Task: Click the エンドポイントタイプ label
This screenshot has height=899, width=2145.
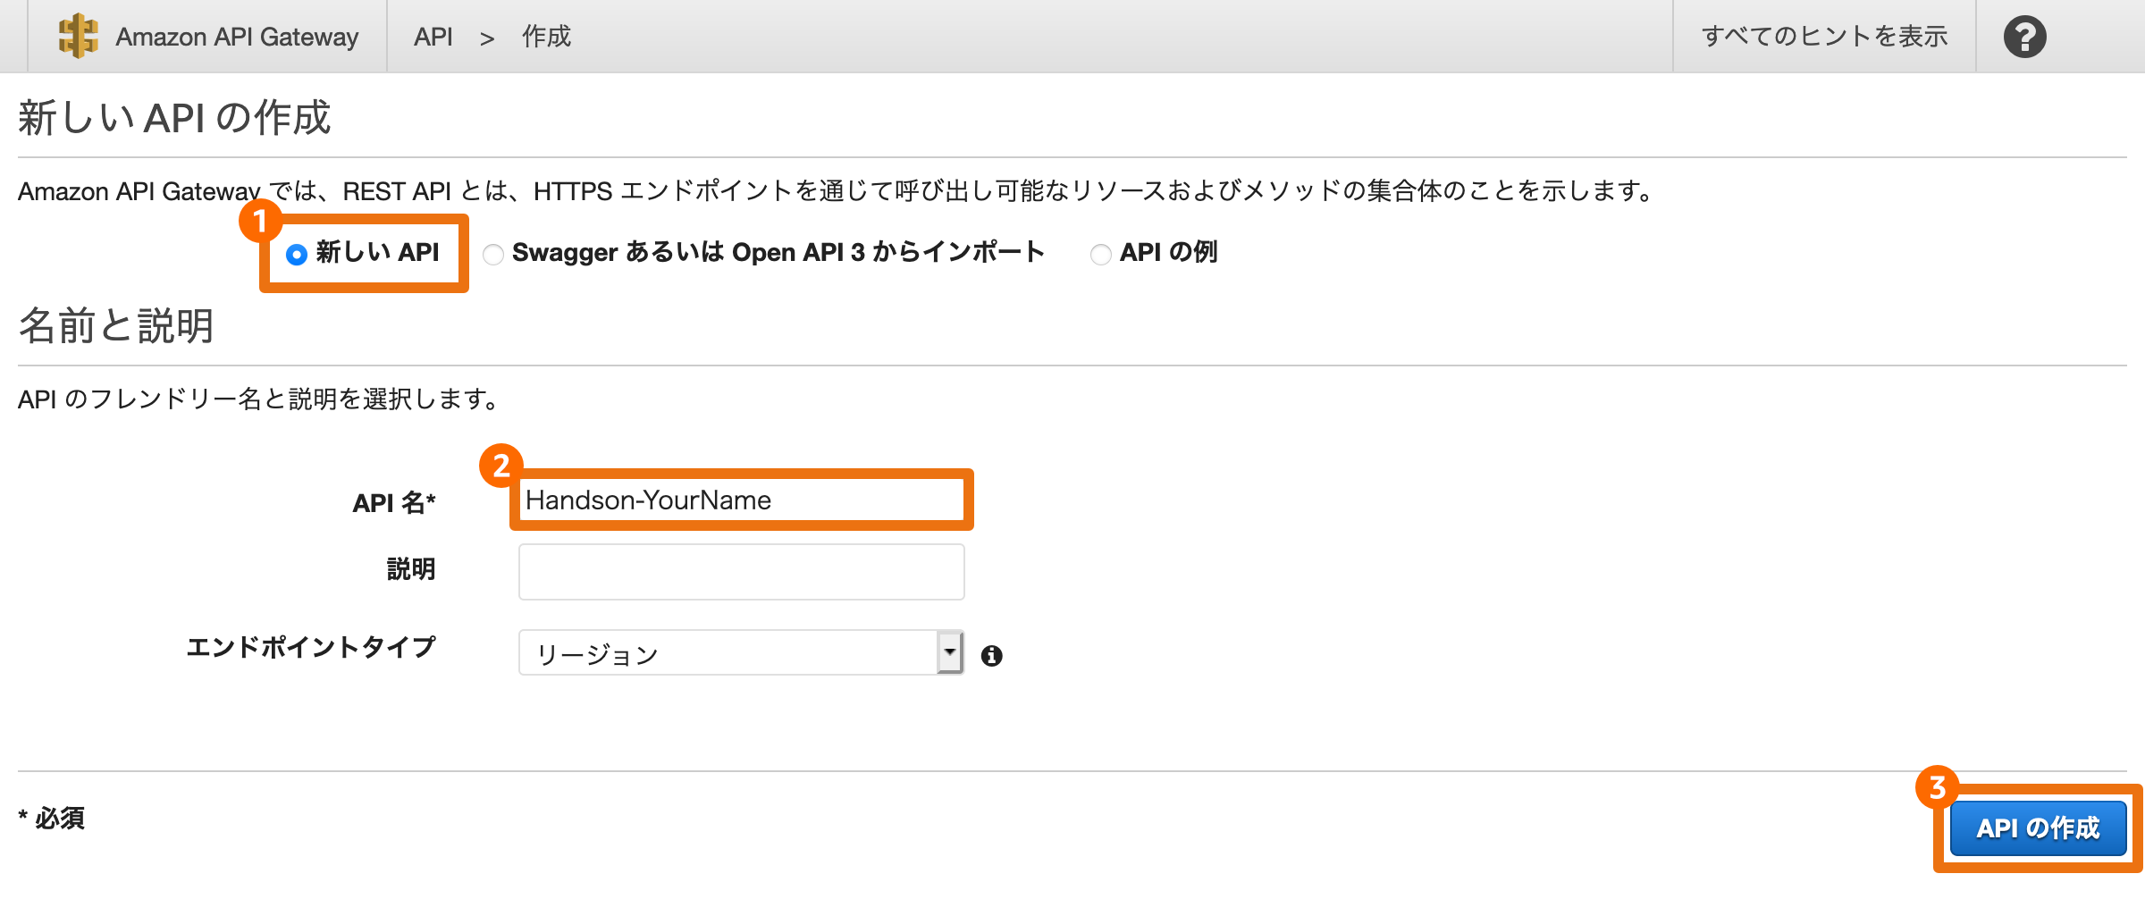Action: tap(311, 647)
